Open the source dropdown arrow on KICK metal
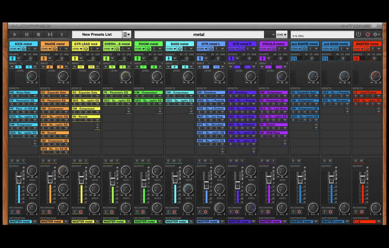This screenshot has height=248, width=389. point(18,58)
